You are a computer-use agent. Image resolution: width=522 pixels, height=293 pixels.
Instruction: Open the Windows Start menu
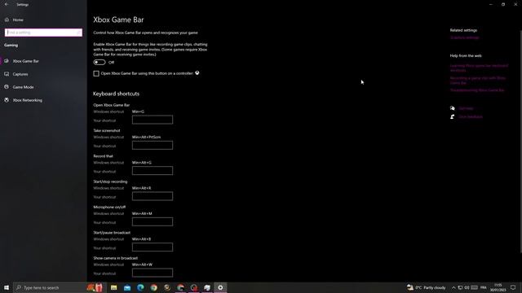[x=7, y=287]
